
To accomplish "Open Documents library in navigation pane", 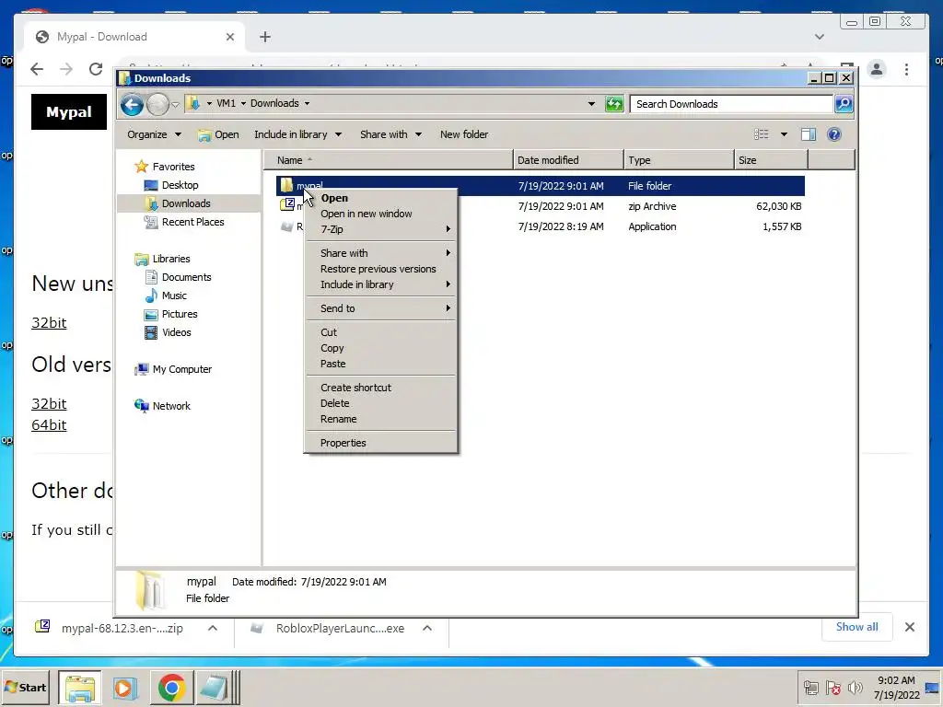I will 186,277.
